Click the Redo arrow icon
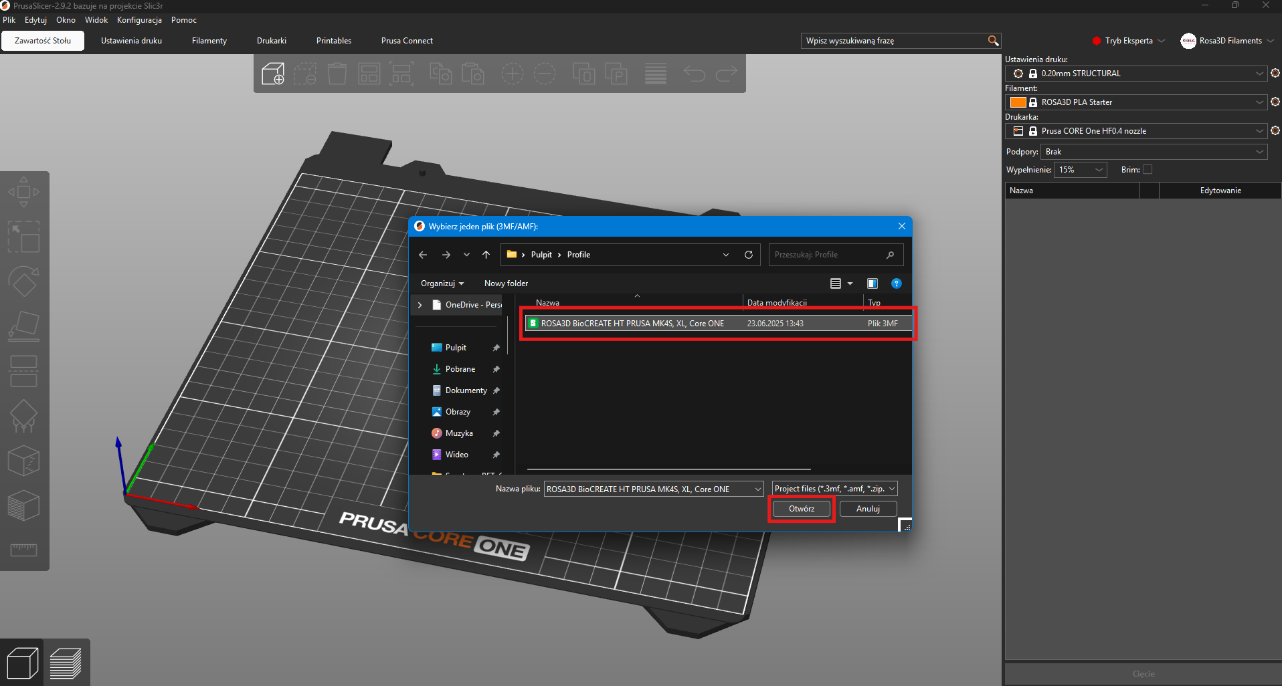1282x686 pixels. pos(727,74)
